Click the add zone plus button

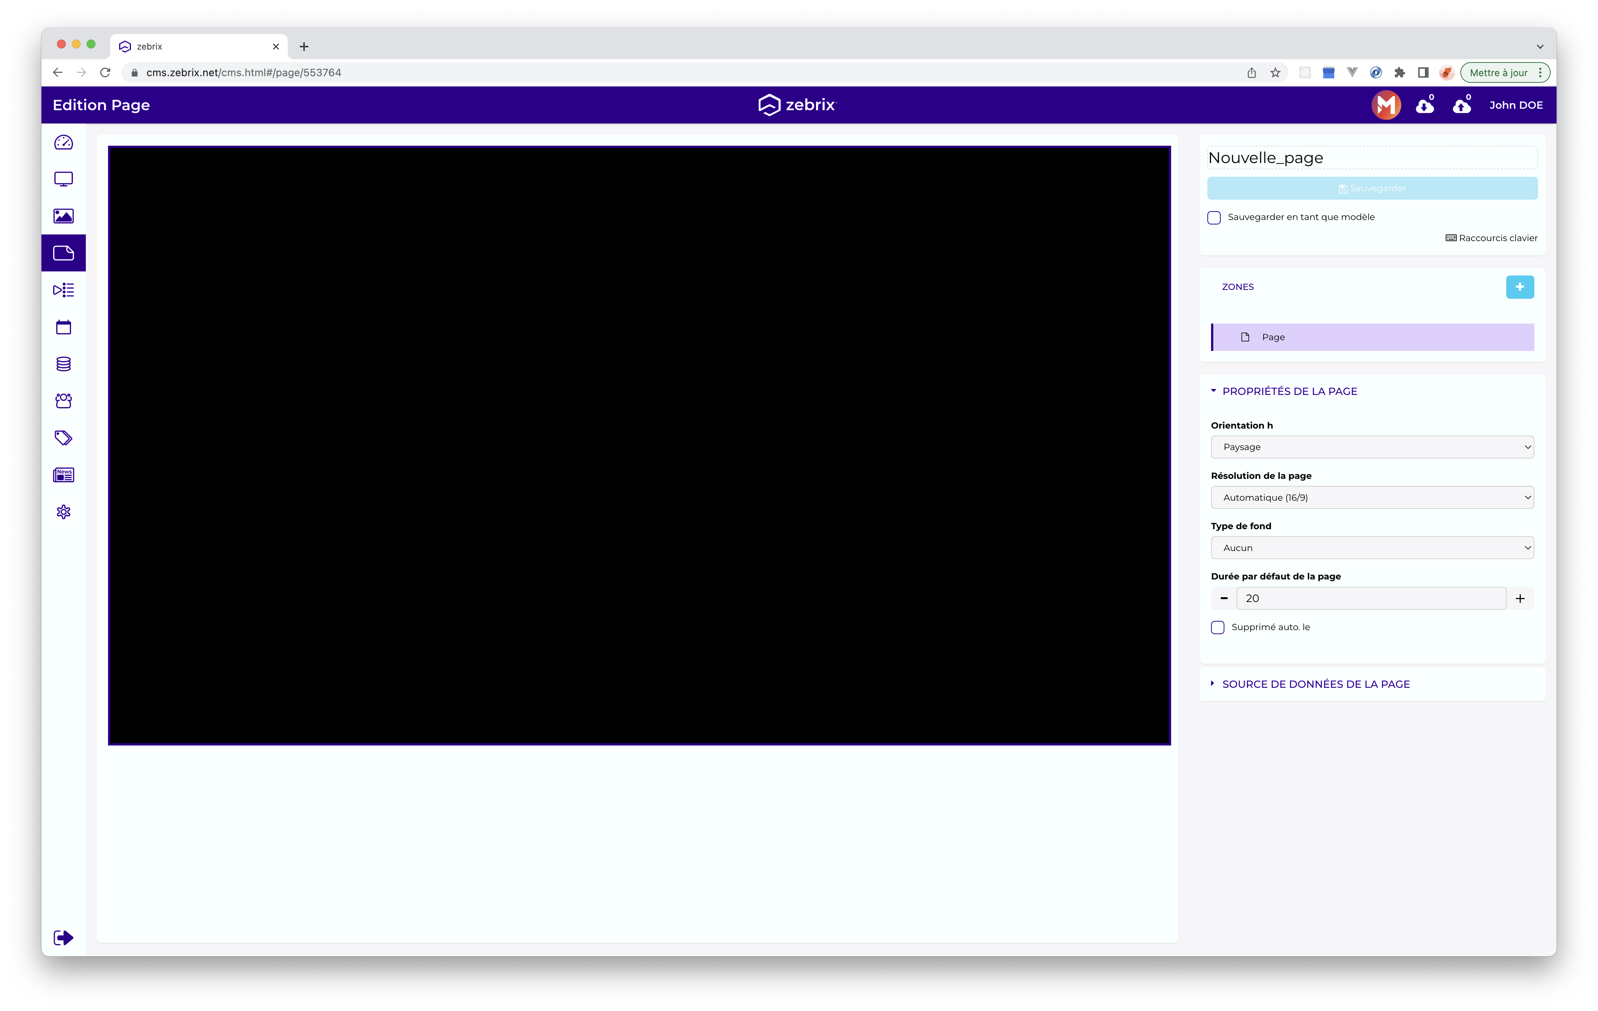pyautogui.click(x=1519, y=287)
